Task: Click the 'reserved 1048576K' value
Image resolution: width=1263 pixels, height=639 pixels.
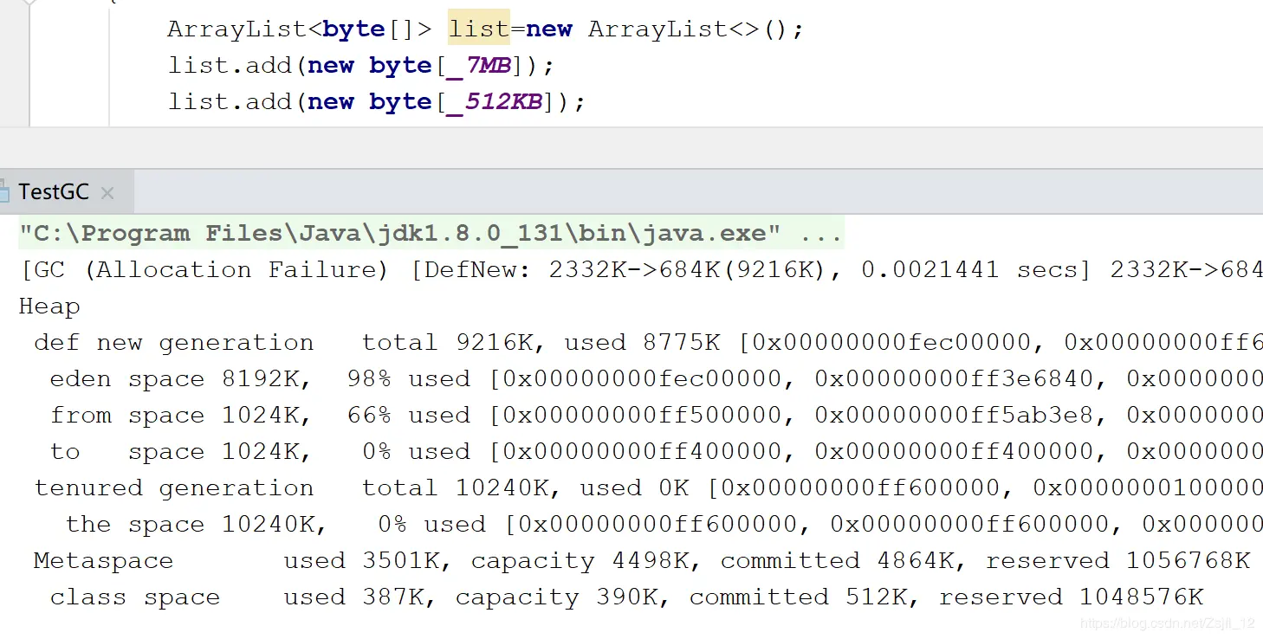Action: pos(1072,597)
